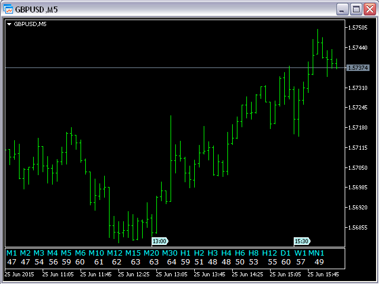Image resolution: width=379 pixels, height=284 pixels.
Task: Click the horizontal bid price line
Action: click(175, 68)
